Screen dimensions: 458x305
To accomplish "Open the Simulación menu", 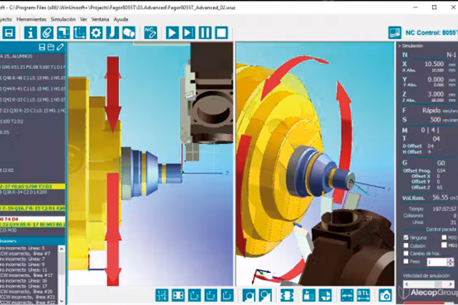I will point(63,19).
